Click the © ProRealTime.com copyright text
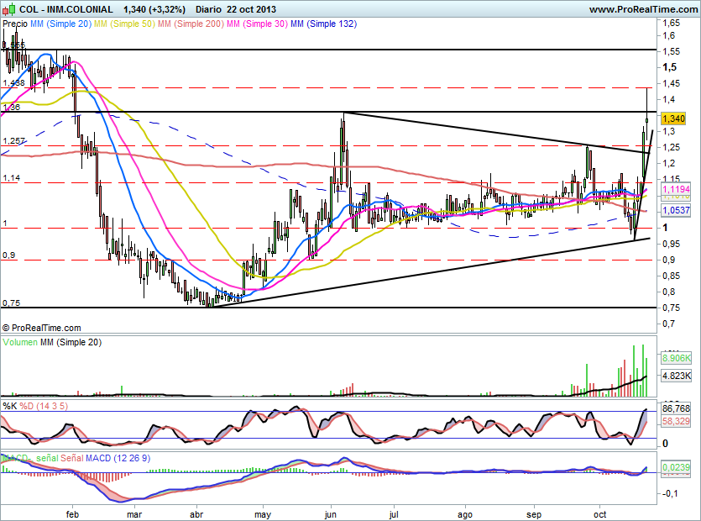Screen dimensions: 701x521 click(x=42, y=328)
